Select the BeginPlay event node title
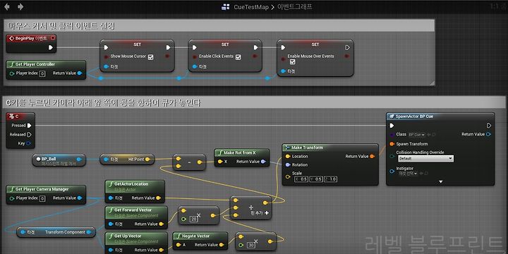Viewport: 508px width, 254px height. [x=31, y=38]
